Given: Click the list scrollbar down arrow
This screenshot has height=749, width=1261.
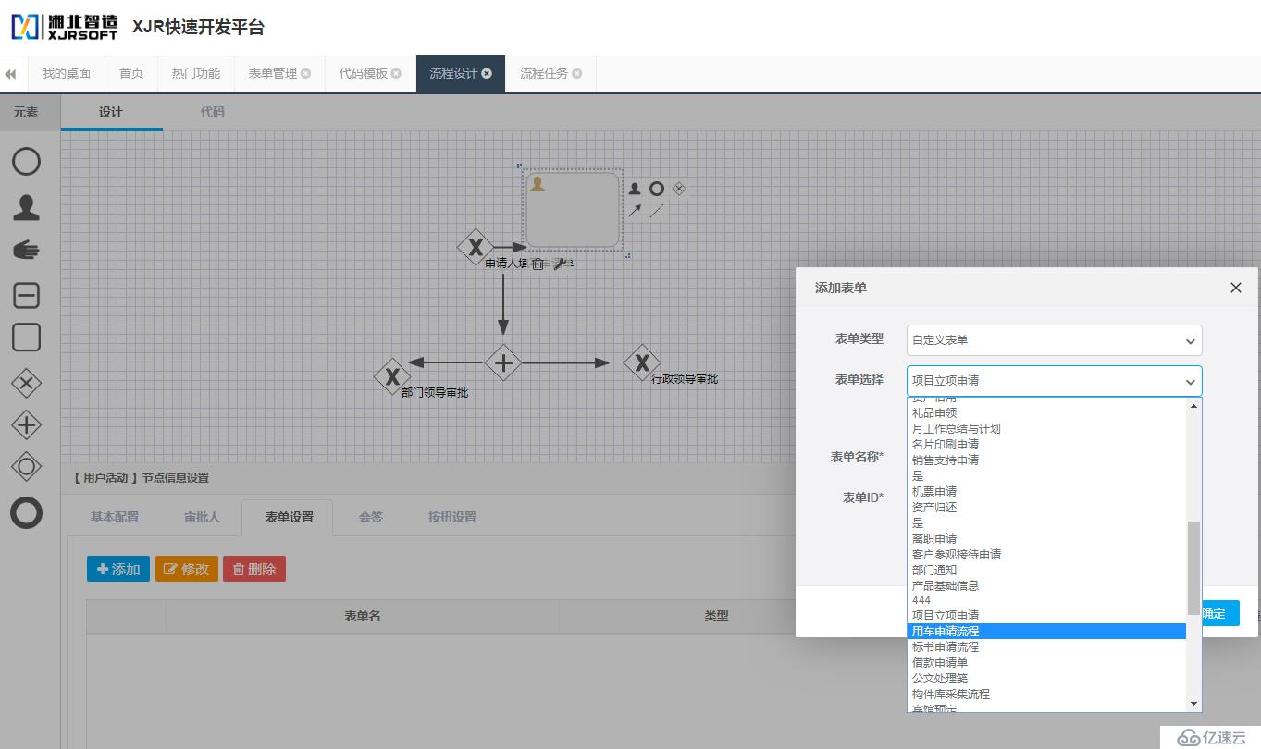Looking at the screenshot, I should pos(1193,705).
